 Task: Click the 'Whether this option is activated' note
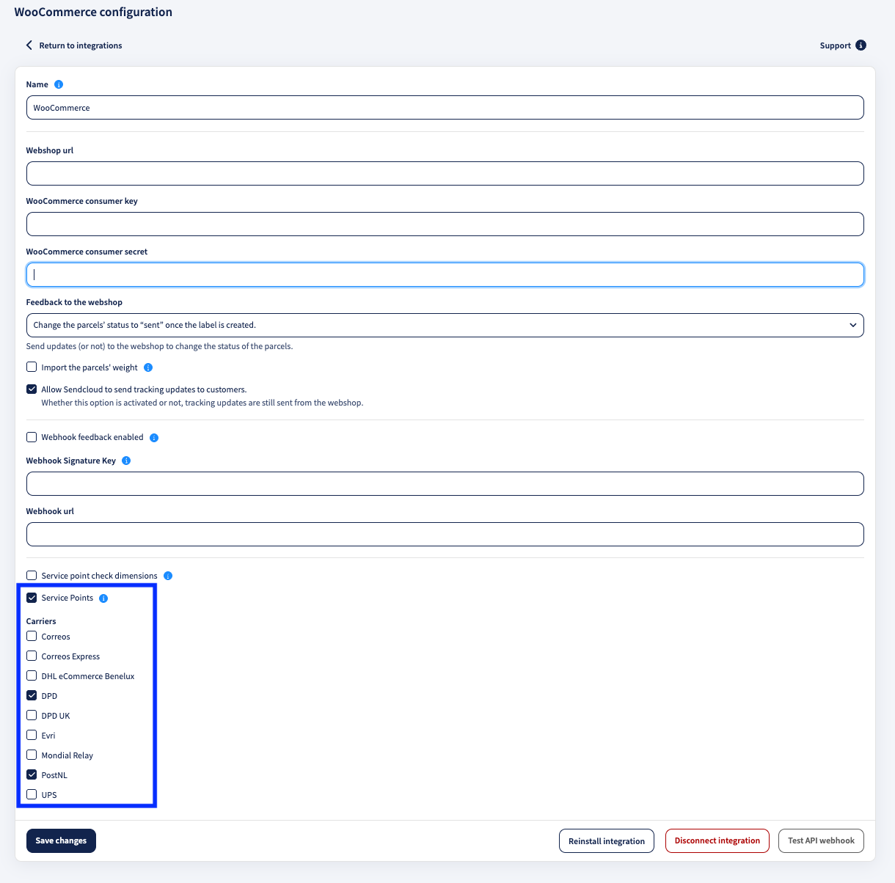tap(202, 403)
